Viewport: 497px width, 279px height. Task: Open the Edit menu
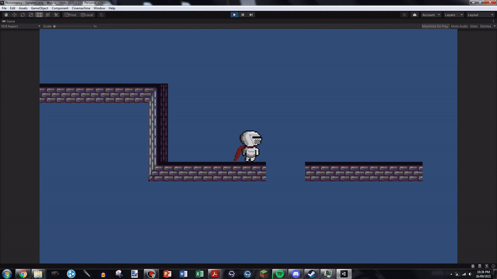pos(12,8)
